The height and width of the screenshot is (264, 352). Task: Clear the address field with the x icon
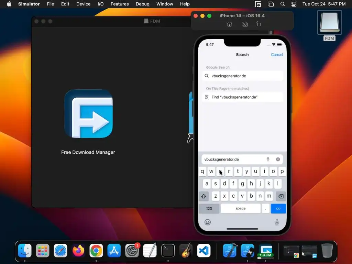point(278,159)
